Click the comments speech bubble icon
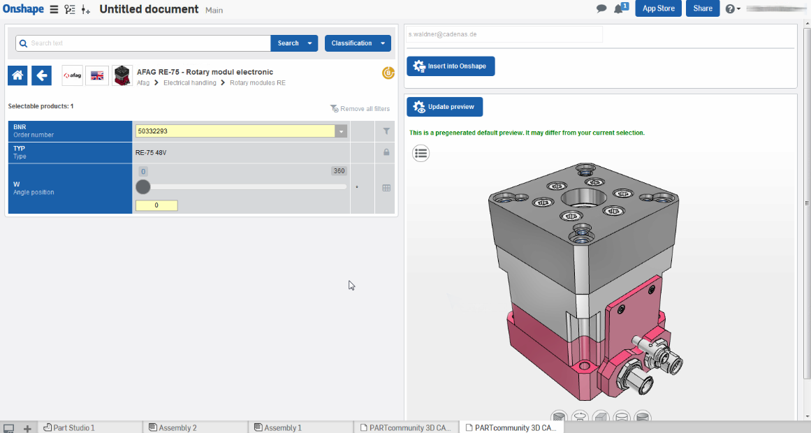Image resolution: width=811 pixels, height=433 pixels. [601, 9]
